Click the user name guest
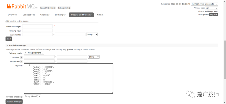This screenshot has height=104, width=226. tap(206, 15)
